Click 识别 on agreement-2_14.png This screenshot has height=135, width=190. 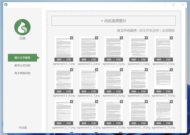[143, 123]
